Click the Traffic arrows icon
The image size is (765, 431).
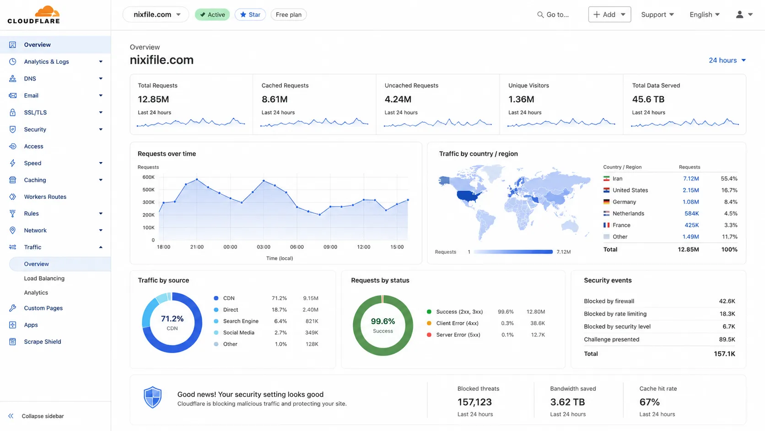(x=13, y=247)
